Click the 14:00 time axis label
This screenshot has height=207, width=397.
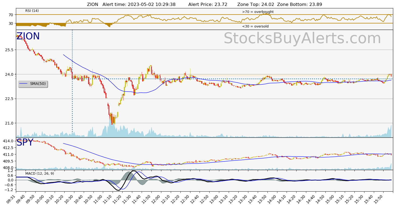[272, 199]
